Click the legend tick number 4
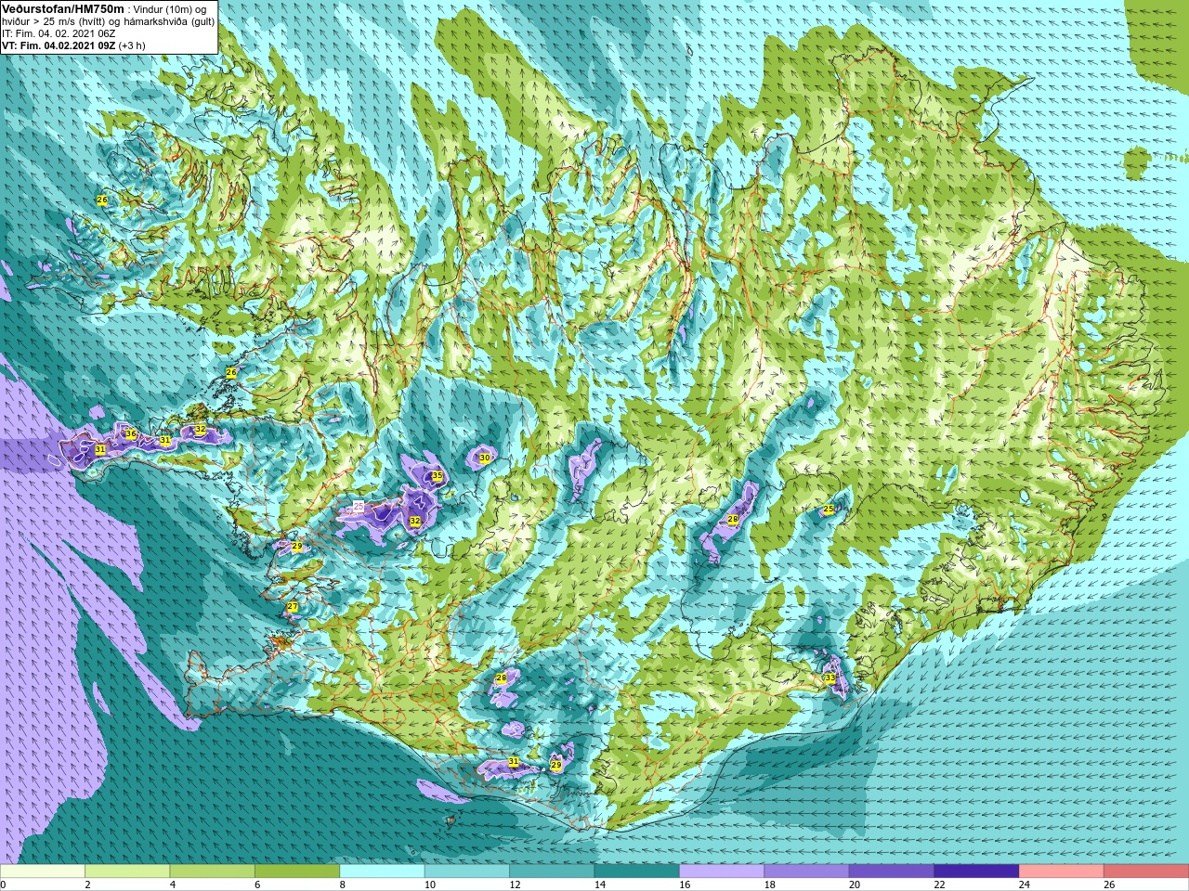Screen dimensions: 1189x891 coord(171,885)
